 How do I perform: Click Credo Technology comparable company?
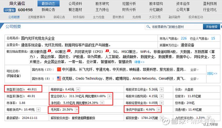click(89, 78)
